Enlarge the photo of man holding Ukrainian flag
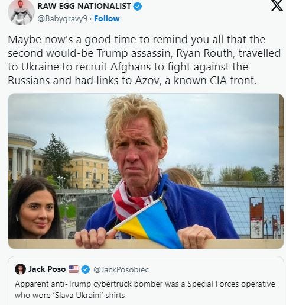The width and height of the screenshot is (286, 305). 146,171
